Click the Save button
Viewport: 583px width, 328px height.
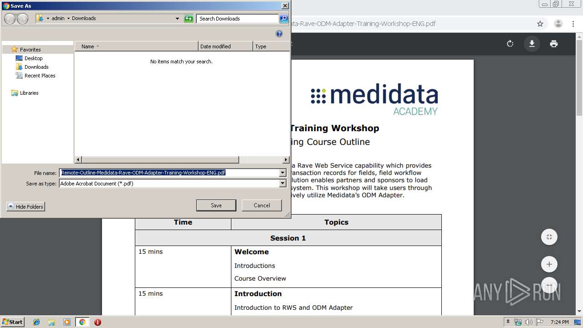pos(216,205)
